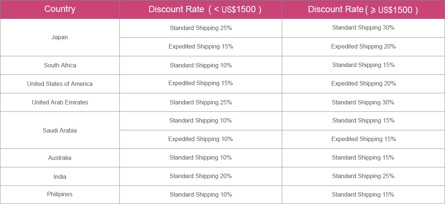This screenshot has height=204, width=445.
Task: Click South Africa's Standard Shipping 15% cell
Action: [x=363, y=66]
